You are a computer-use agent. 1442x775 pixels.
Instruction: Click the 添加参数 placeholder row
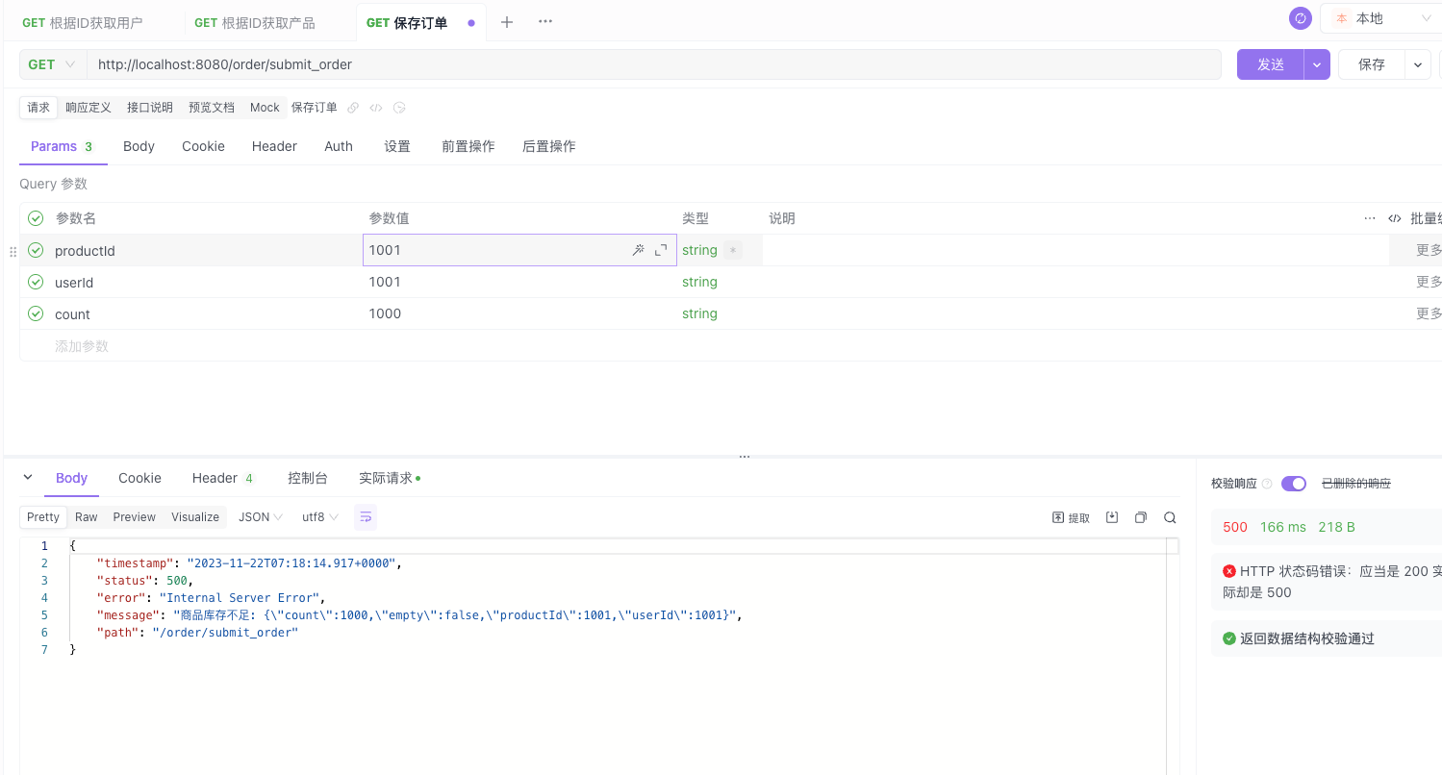(x=82, y=346)
